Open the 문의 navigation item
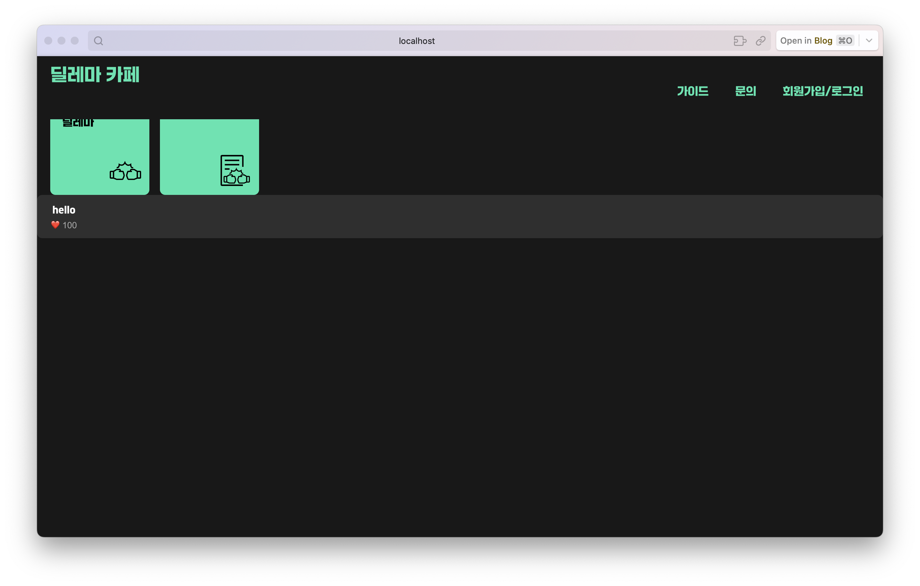 [746, 91]
